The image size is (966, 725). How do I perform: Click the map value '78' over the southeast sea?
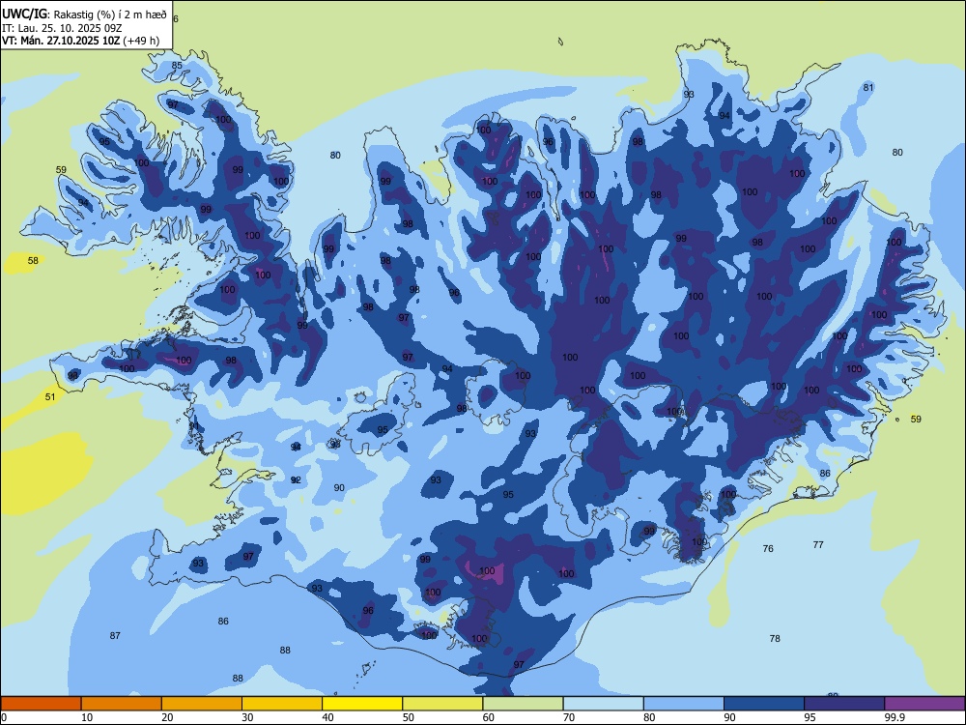pyautogui.click(x=775, y=639)
